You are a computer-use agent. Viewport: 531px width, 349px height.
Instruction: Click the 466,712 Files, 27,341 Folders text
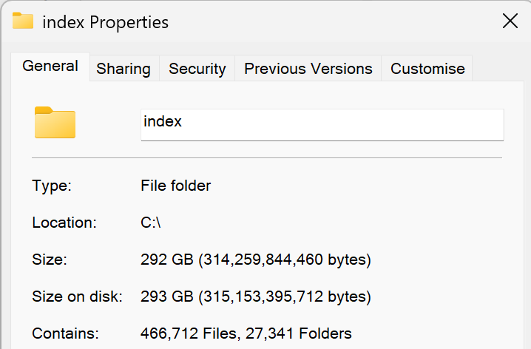click(x=246, y=333)
